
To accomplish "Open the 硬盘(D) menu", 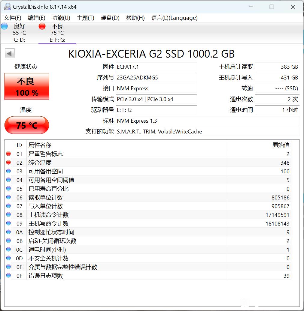I will tap(110, 18).
